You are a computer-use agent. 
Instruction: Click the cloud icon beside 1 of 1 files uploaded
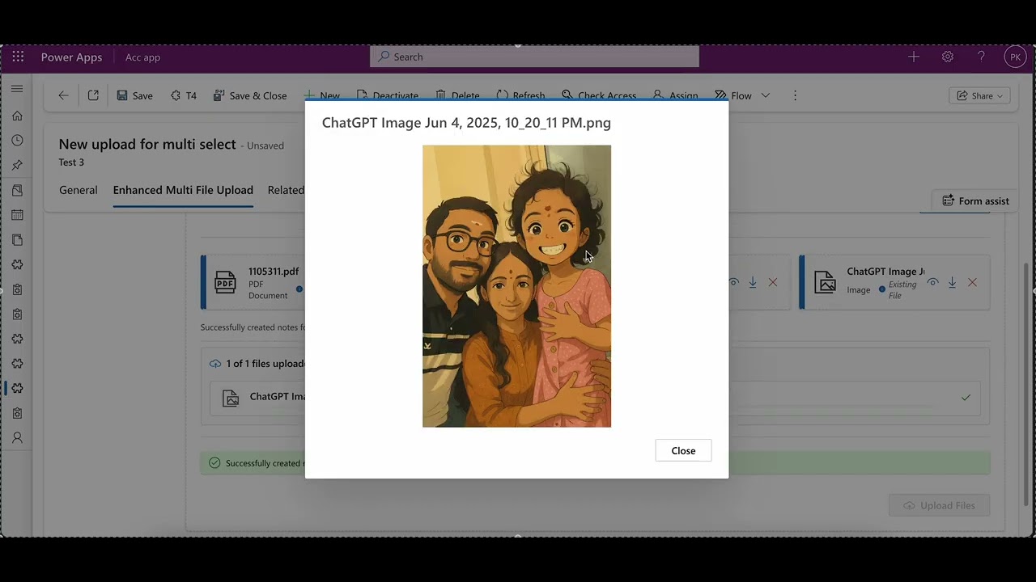point(215,364)
